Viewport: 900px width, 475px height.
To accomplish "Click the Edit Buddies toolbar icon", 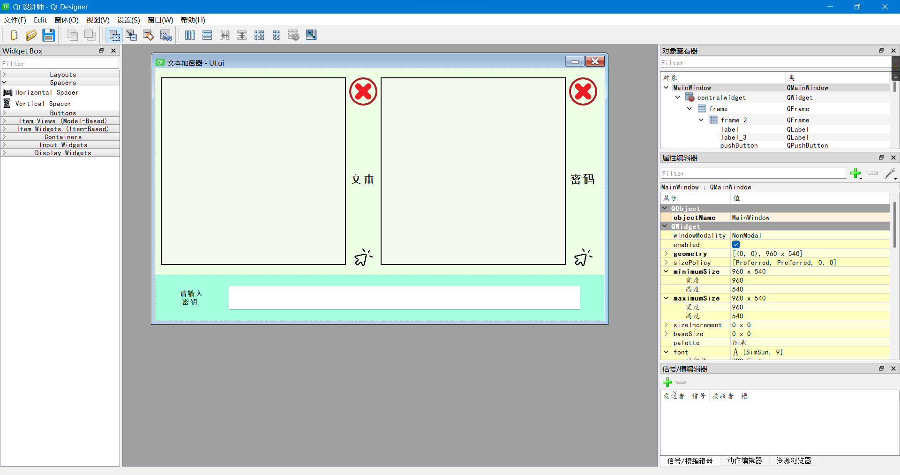I will coord(148,35).
